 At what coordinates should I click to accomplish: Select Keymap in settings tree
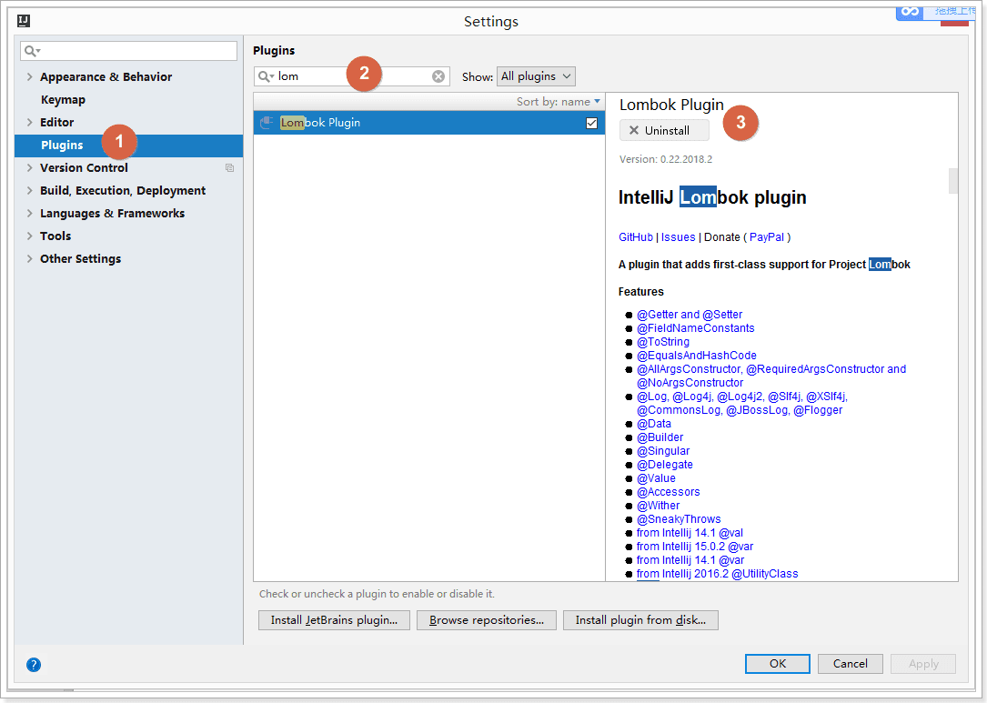click(63, 99)
